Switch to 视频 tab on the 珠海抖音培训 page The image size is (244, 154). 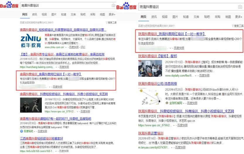[x=165, y=17]
